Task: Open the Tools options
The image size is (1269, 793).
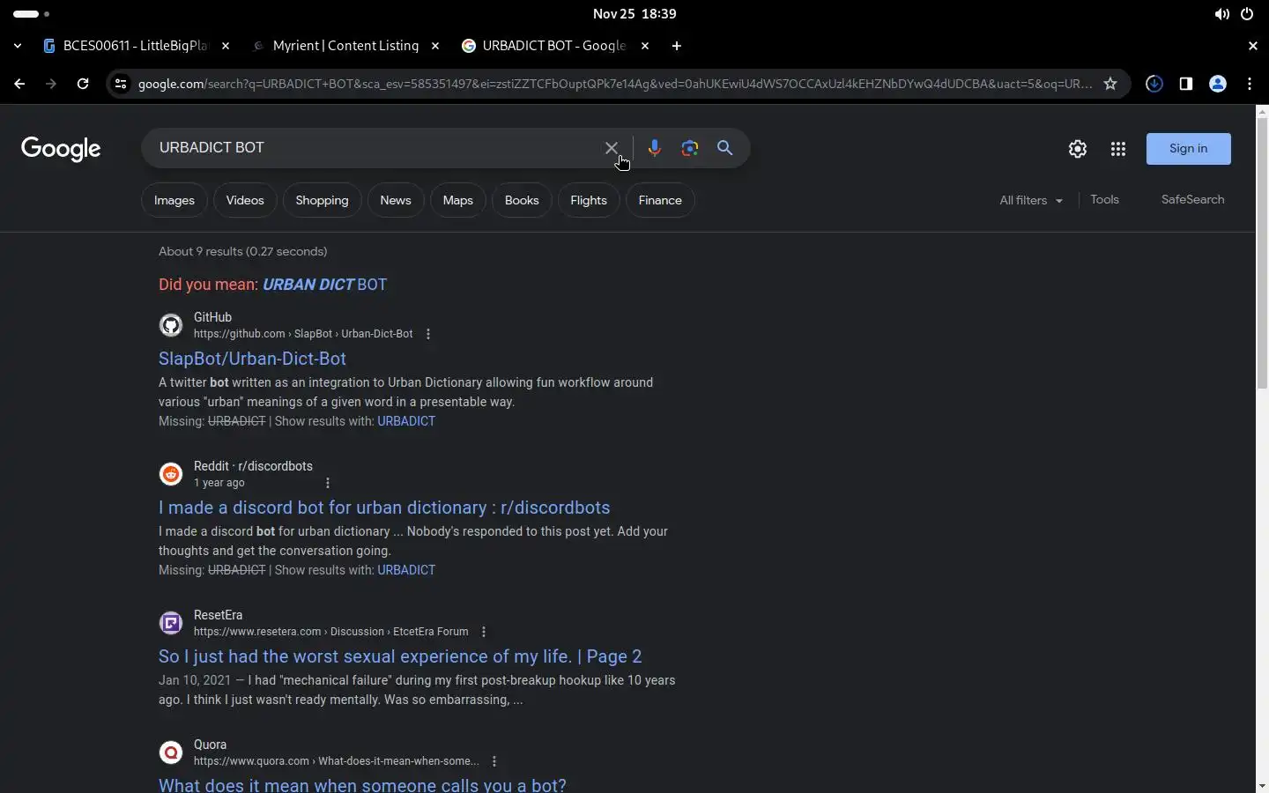Action: (x=1104, y=200)
